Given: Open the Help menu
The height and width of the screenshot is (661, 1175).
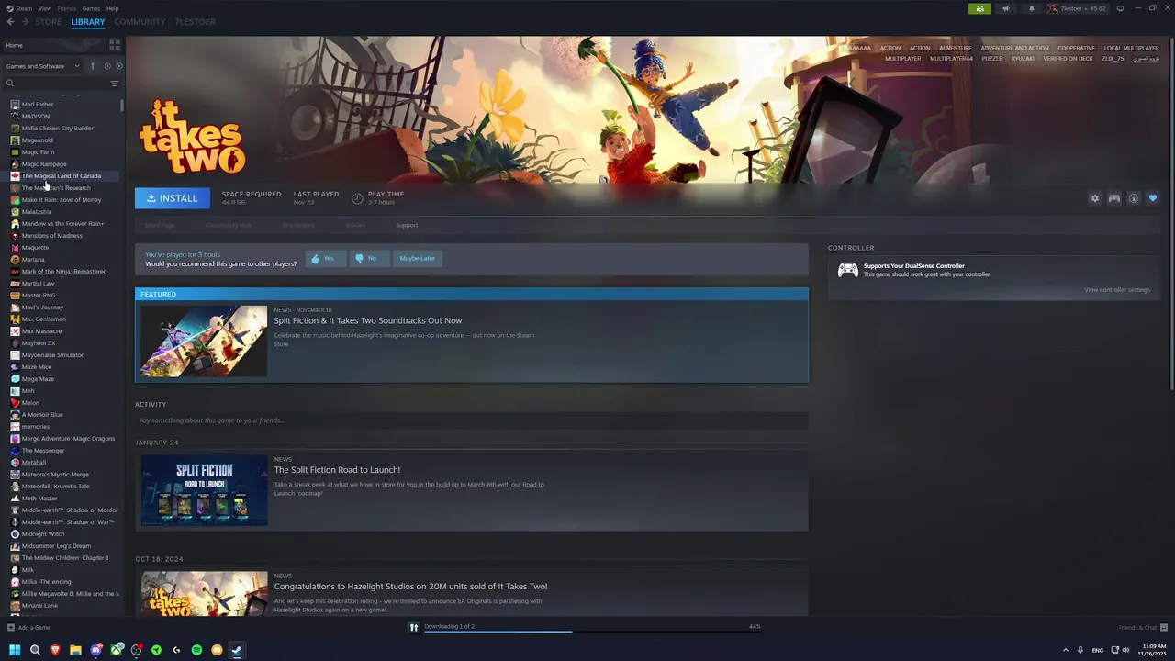Looking at the screenshot, I should coord(112,8).
